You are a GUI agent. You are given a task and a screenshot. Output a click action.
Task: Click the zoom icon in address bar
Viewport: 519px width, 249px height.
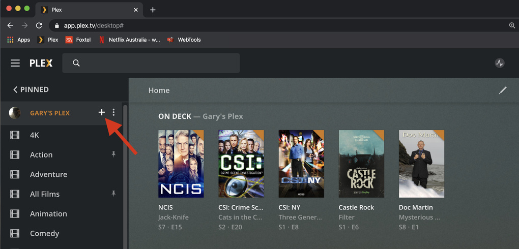(x=512, y=25)
